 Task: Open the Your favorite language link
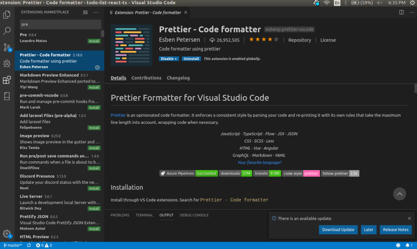click(x=259, y=162)
